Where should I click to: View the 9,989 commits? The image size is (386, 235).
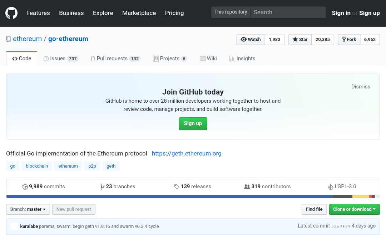tap(44, 187)
